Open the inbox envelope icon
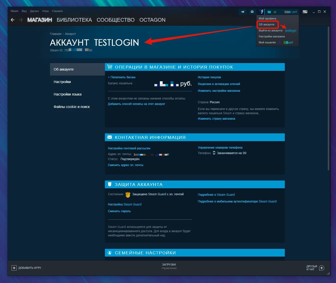The width and height of the screenshot is (336, 283). click(x=252, y=12)
